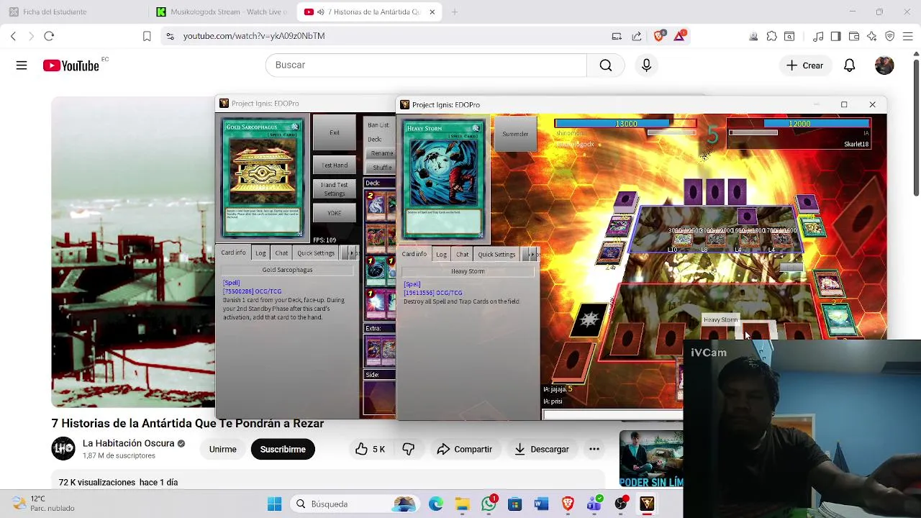Screen dimensions: 921x518
Task: Open the Brave Rewards triangle icon
Action: 679,36
